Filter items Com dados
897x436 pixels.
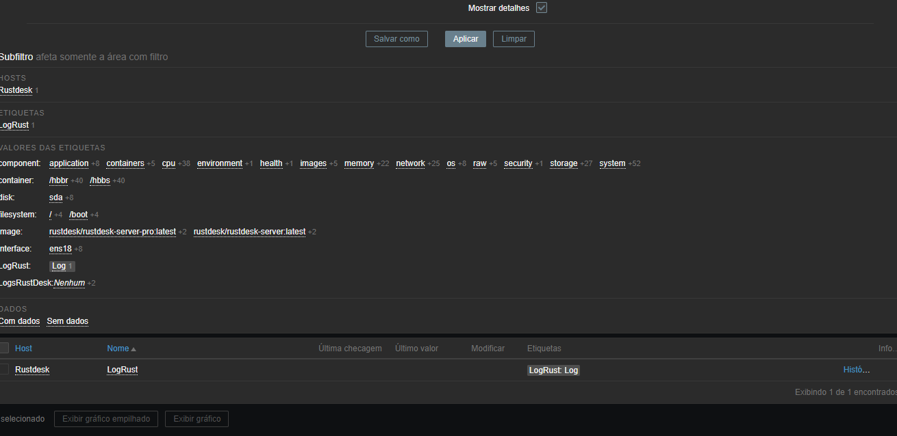pos(19,321)
